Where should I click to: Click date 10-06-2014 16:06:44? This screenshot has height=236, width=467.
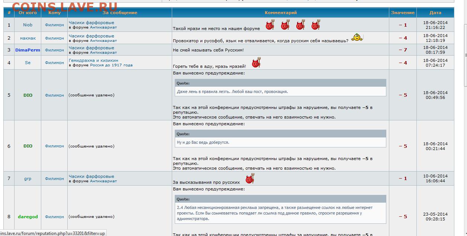tap(435, 179)
